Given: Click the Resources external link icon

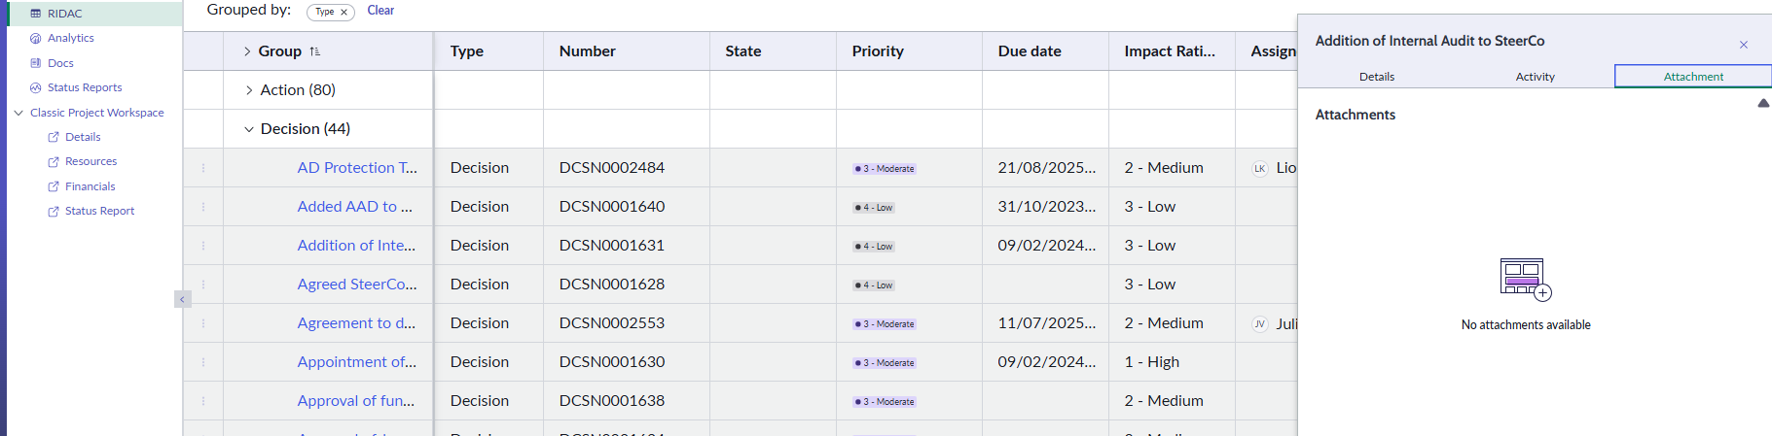Looking at the screenshot, I should point(54,162).
